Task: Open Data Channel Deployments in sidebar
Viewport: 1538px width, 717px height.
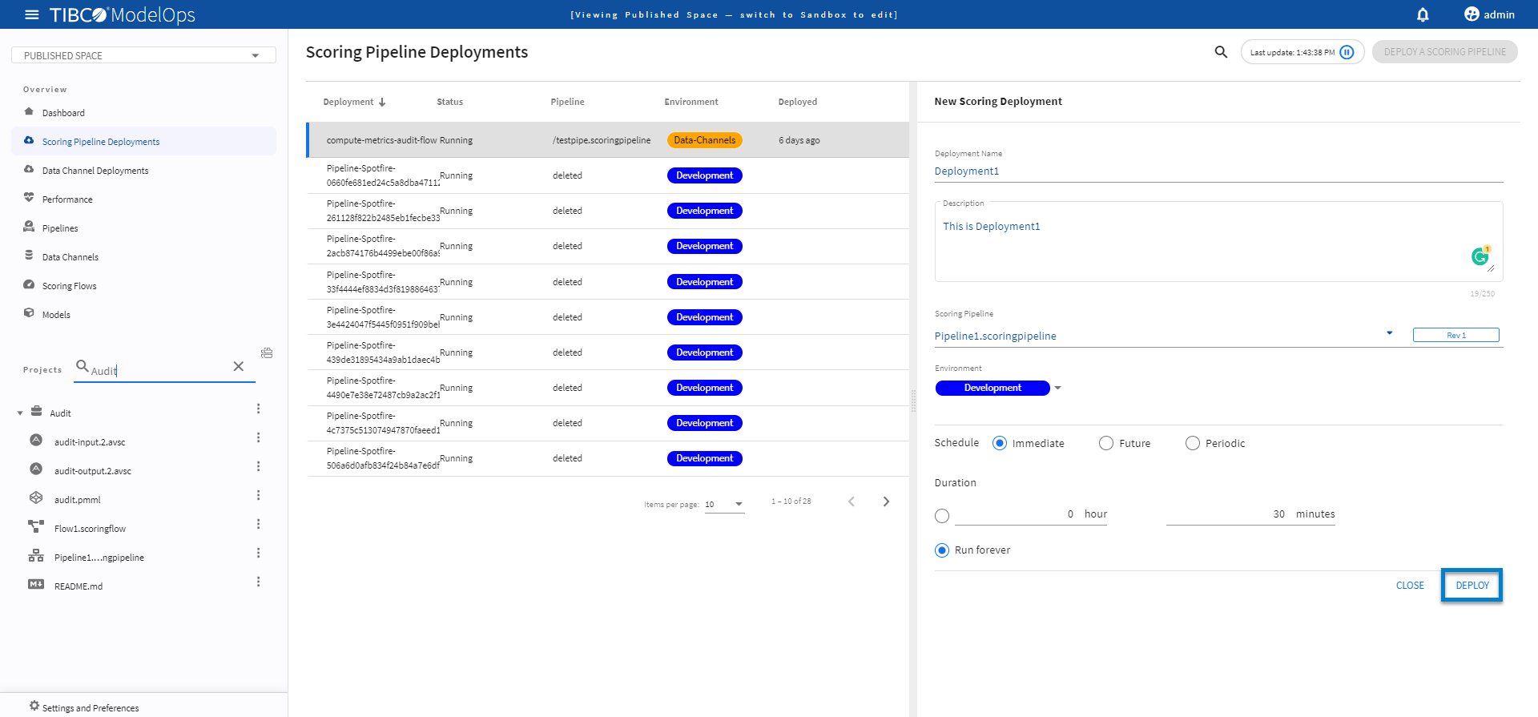Action: tap(95, 171)
